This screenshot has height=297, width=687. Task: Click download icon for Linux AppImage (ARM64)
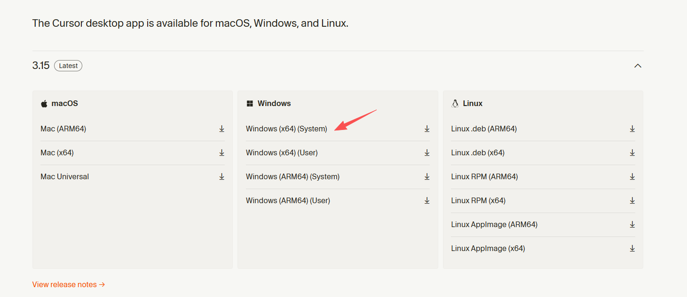coord(632,224)
